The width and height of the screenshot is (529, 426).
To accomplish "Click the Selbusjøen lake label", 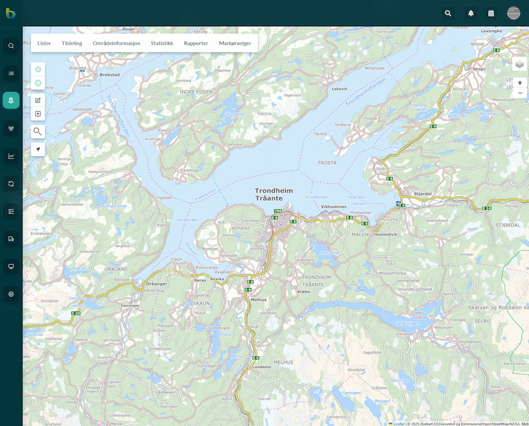I will (x=408, y=323).
